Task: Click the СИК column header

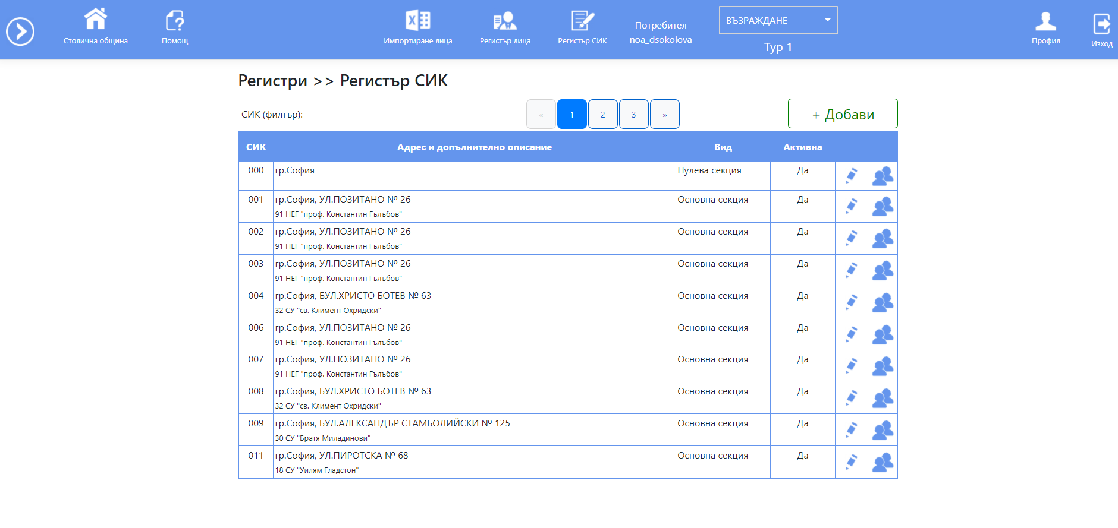Action: pyautogui.click(x=256, y=147)
